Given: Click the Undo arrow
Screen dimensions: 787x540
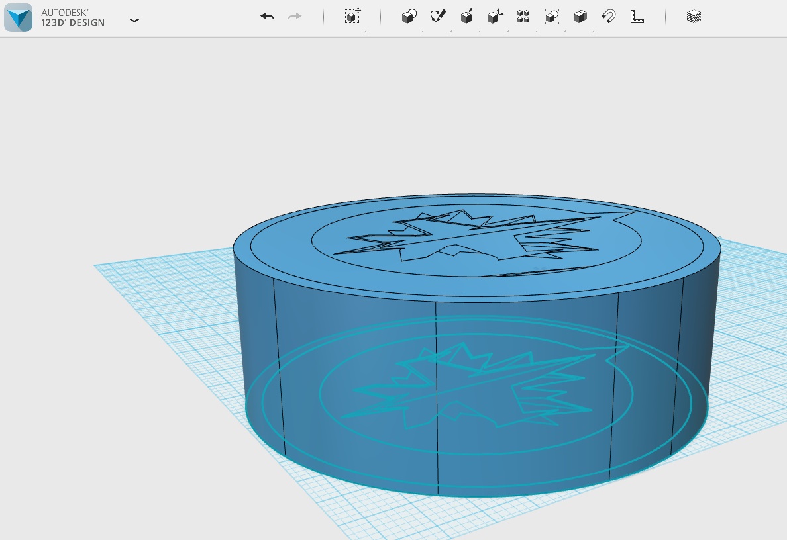Looking at the screenshot, I should 267,17.
